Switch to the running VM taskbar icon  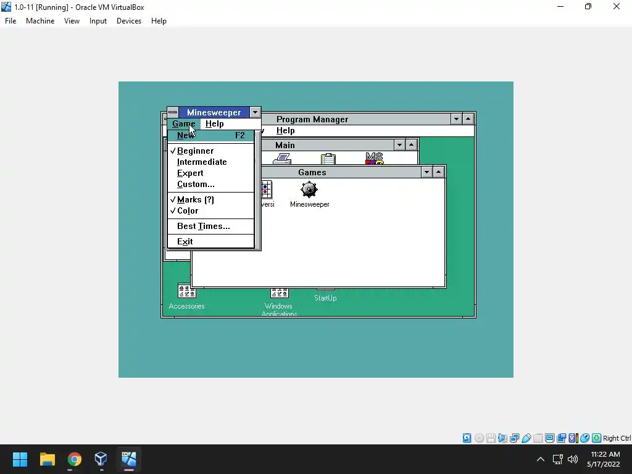point(129,459)
